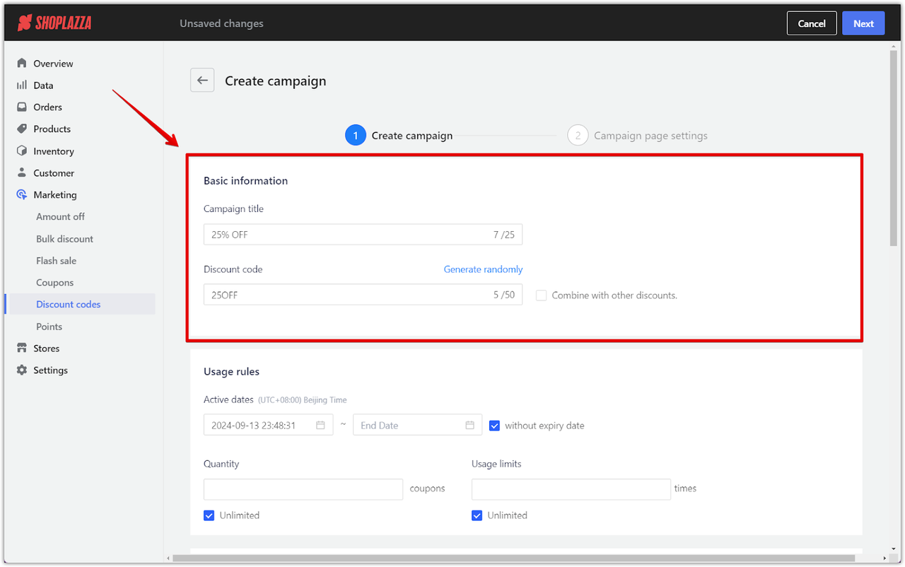905x567 pixels.
Task: Click the Shoplazza logo
Action: point(54,23)
